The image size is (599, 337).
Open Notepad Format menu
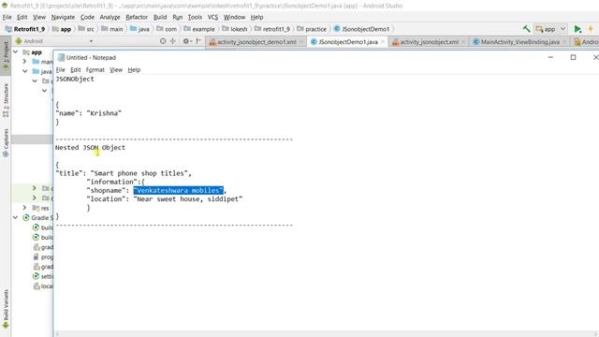(95, 70)
